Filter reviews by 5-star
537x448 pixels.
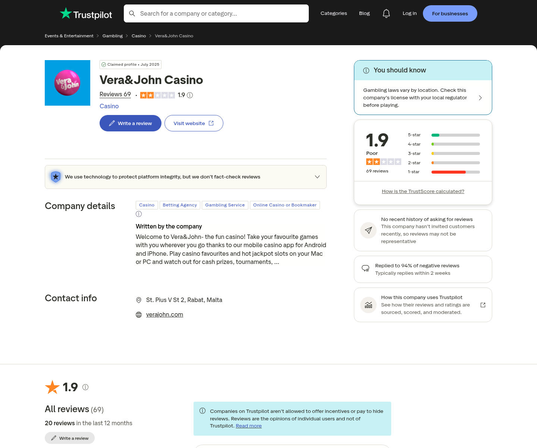tap(444, 135)
